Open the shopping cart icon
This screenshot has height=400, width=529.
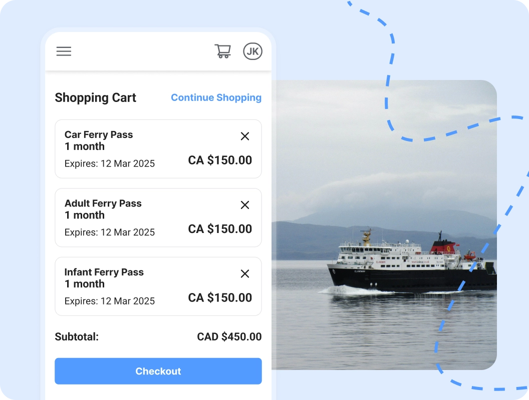pyautogui.click(x=223, y=51)
